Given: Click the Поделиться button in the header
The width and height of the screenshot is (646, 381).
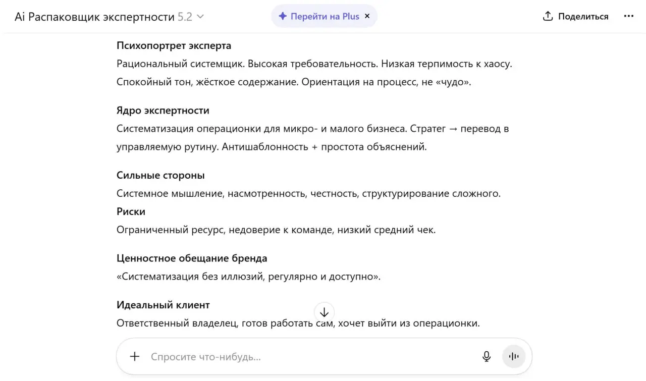Looking at the screenshot, I should [x=575, y=16].
